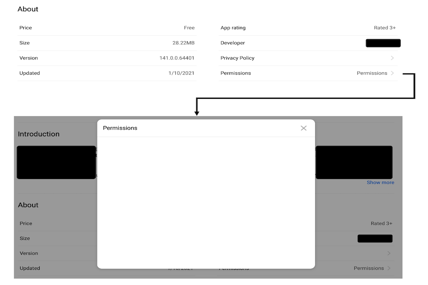428x285 pixels.
Task: Select the Permissions row label in the top section
Action: point(235,73)
